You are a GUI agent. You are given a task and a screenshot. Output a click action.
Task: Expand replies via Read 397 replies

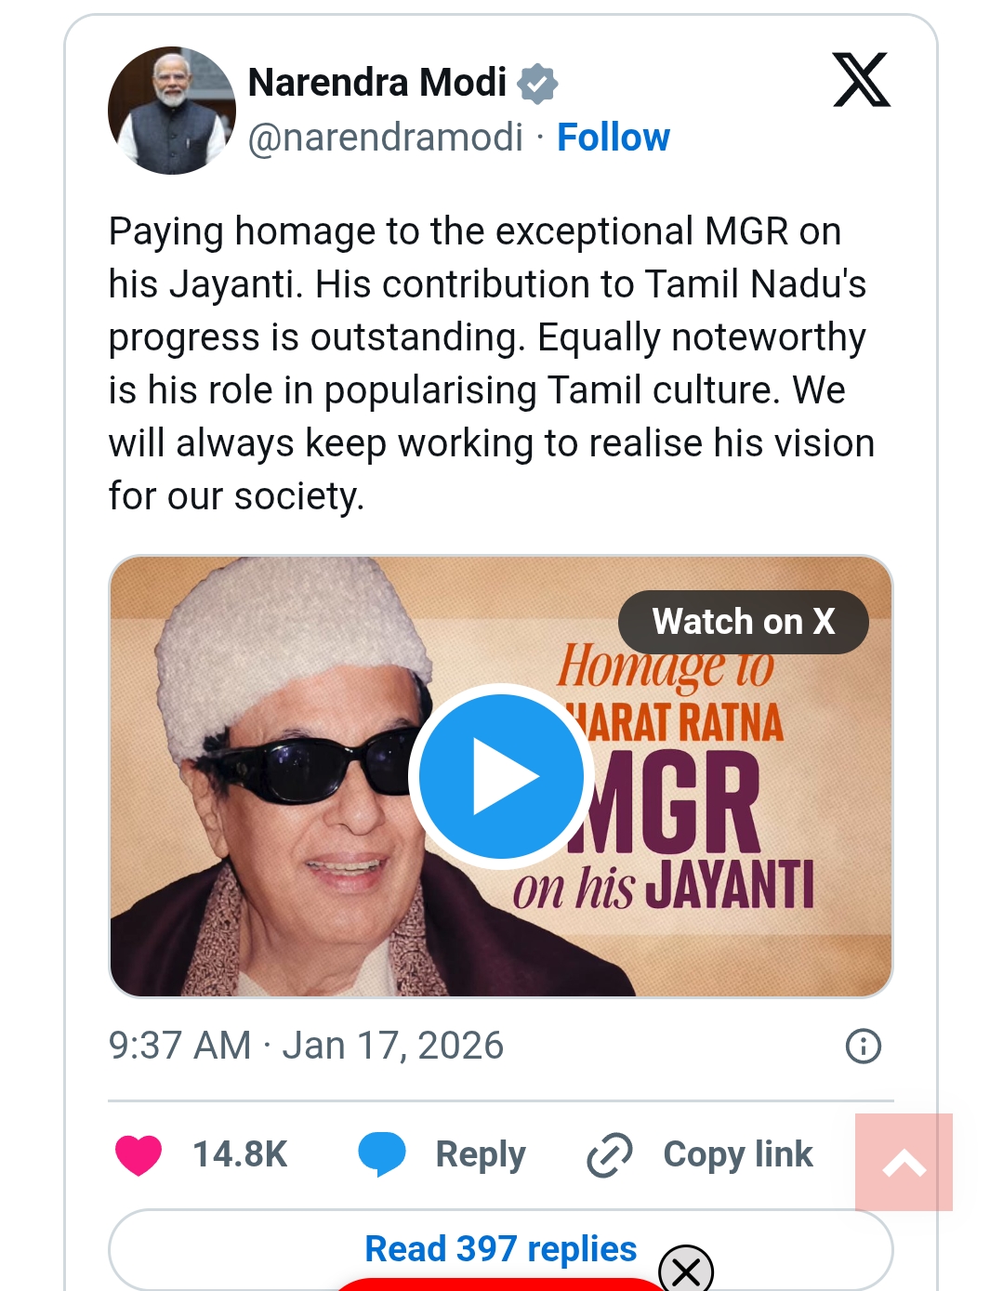(500, 1248)
